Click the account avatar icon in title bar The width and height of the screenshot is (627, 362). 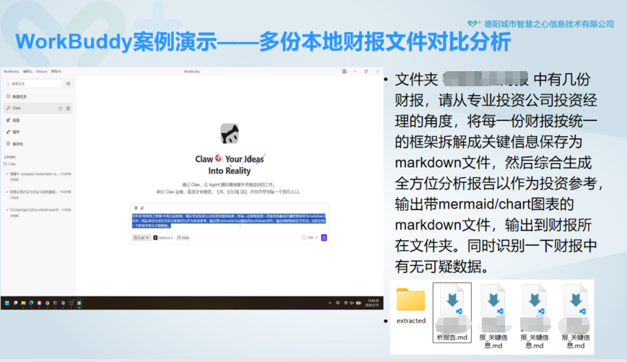(344, 72)
